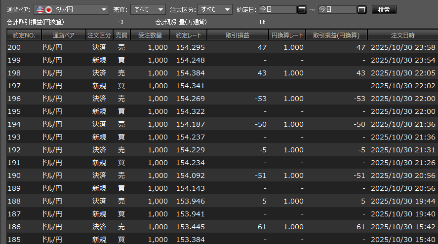Click the USD/JPY flag icon in currency selector
The height and width of the screenshot is (244, 438).
point(45,10)
